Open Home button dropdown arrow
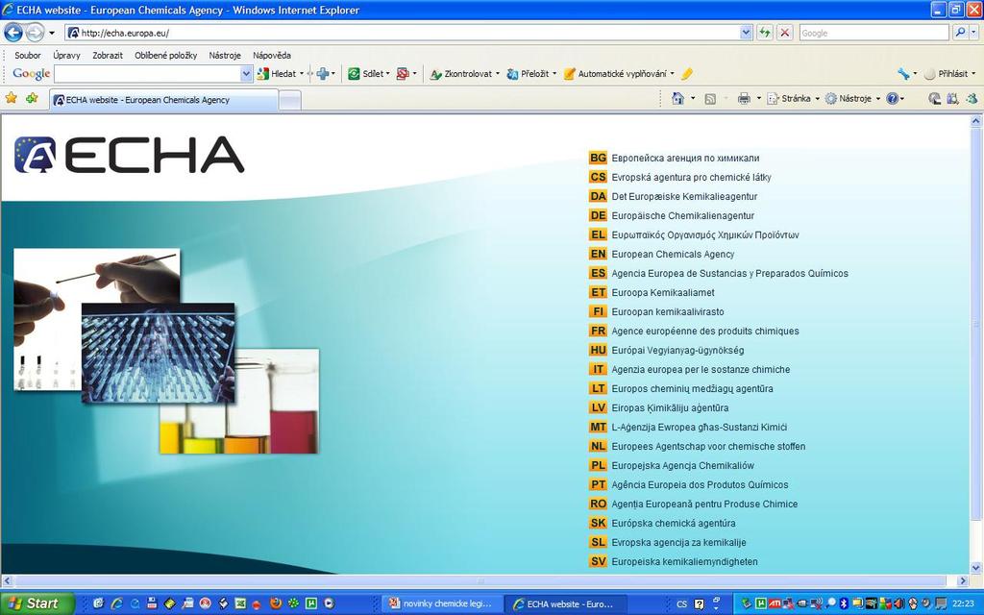Screen dimensions: 984x615 (x=693, y=99)
